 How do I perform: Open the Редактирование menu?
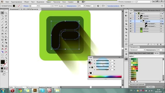tap(16, 2)
